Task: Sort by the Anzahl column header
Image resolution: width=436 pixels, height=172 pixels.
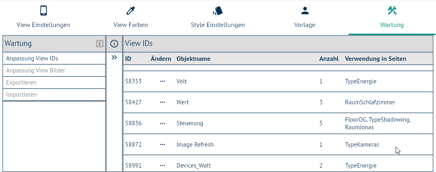Action: [x=329, y=59]
